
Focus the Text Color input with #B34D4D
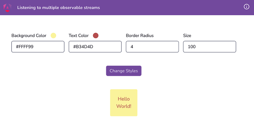(x=95, y=47)
